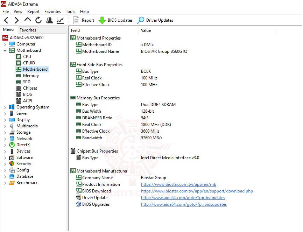This screenshot has width=303, height=232.
Task: Select the Chipset icon in tree
Action: (x=19, y=88)
